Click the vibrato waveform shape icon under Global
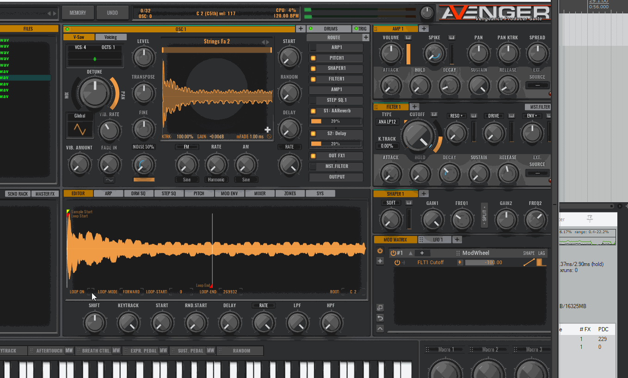 click(80, 129)
